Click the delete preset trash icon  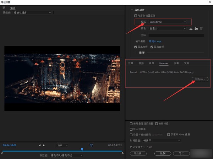coord(201,28)
